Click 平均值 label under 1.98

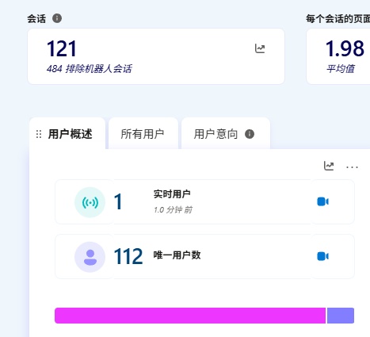click(x=340, y=69)
